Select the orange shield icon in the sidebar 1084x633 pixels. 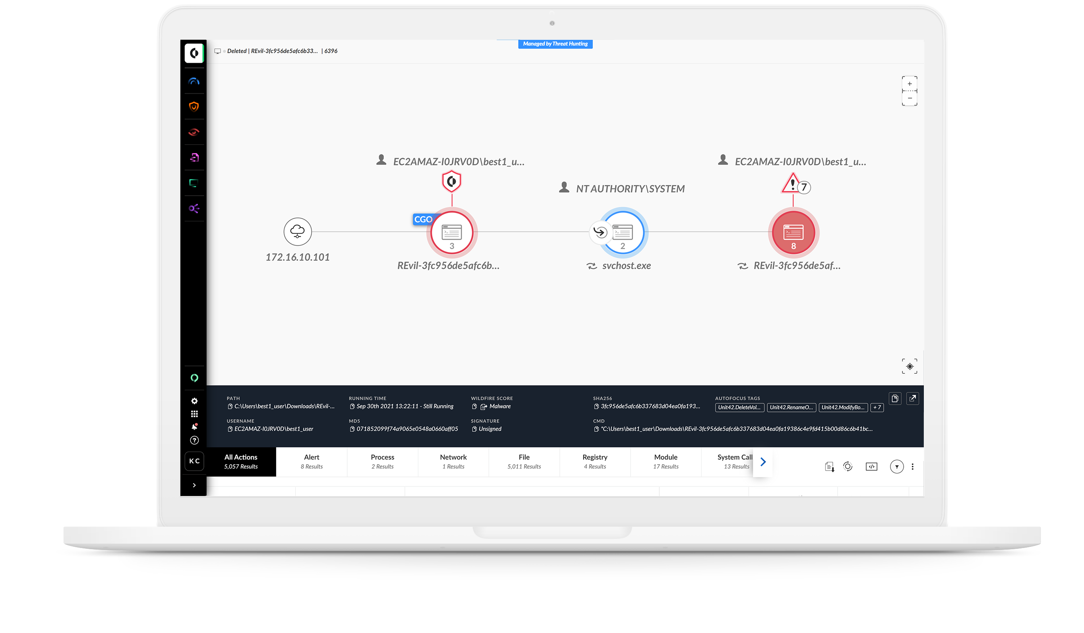click(194, 106)
